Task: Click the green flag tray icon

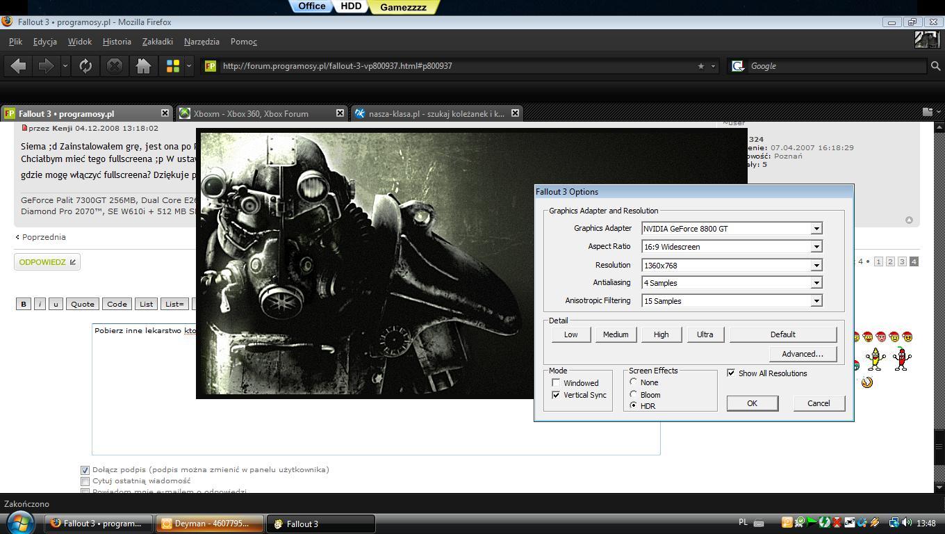Action: click(x=812, y=522)
